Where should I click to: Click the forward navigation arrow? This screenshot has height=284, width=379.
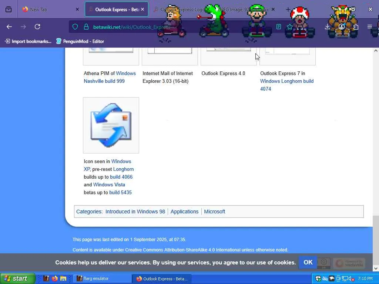(x=23, y=27)
